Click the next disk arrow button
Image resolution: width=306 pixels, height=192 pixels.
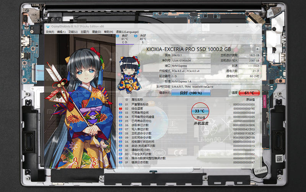coord(257,49)
